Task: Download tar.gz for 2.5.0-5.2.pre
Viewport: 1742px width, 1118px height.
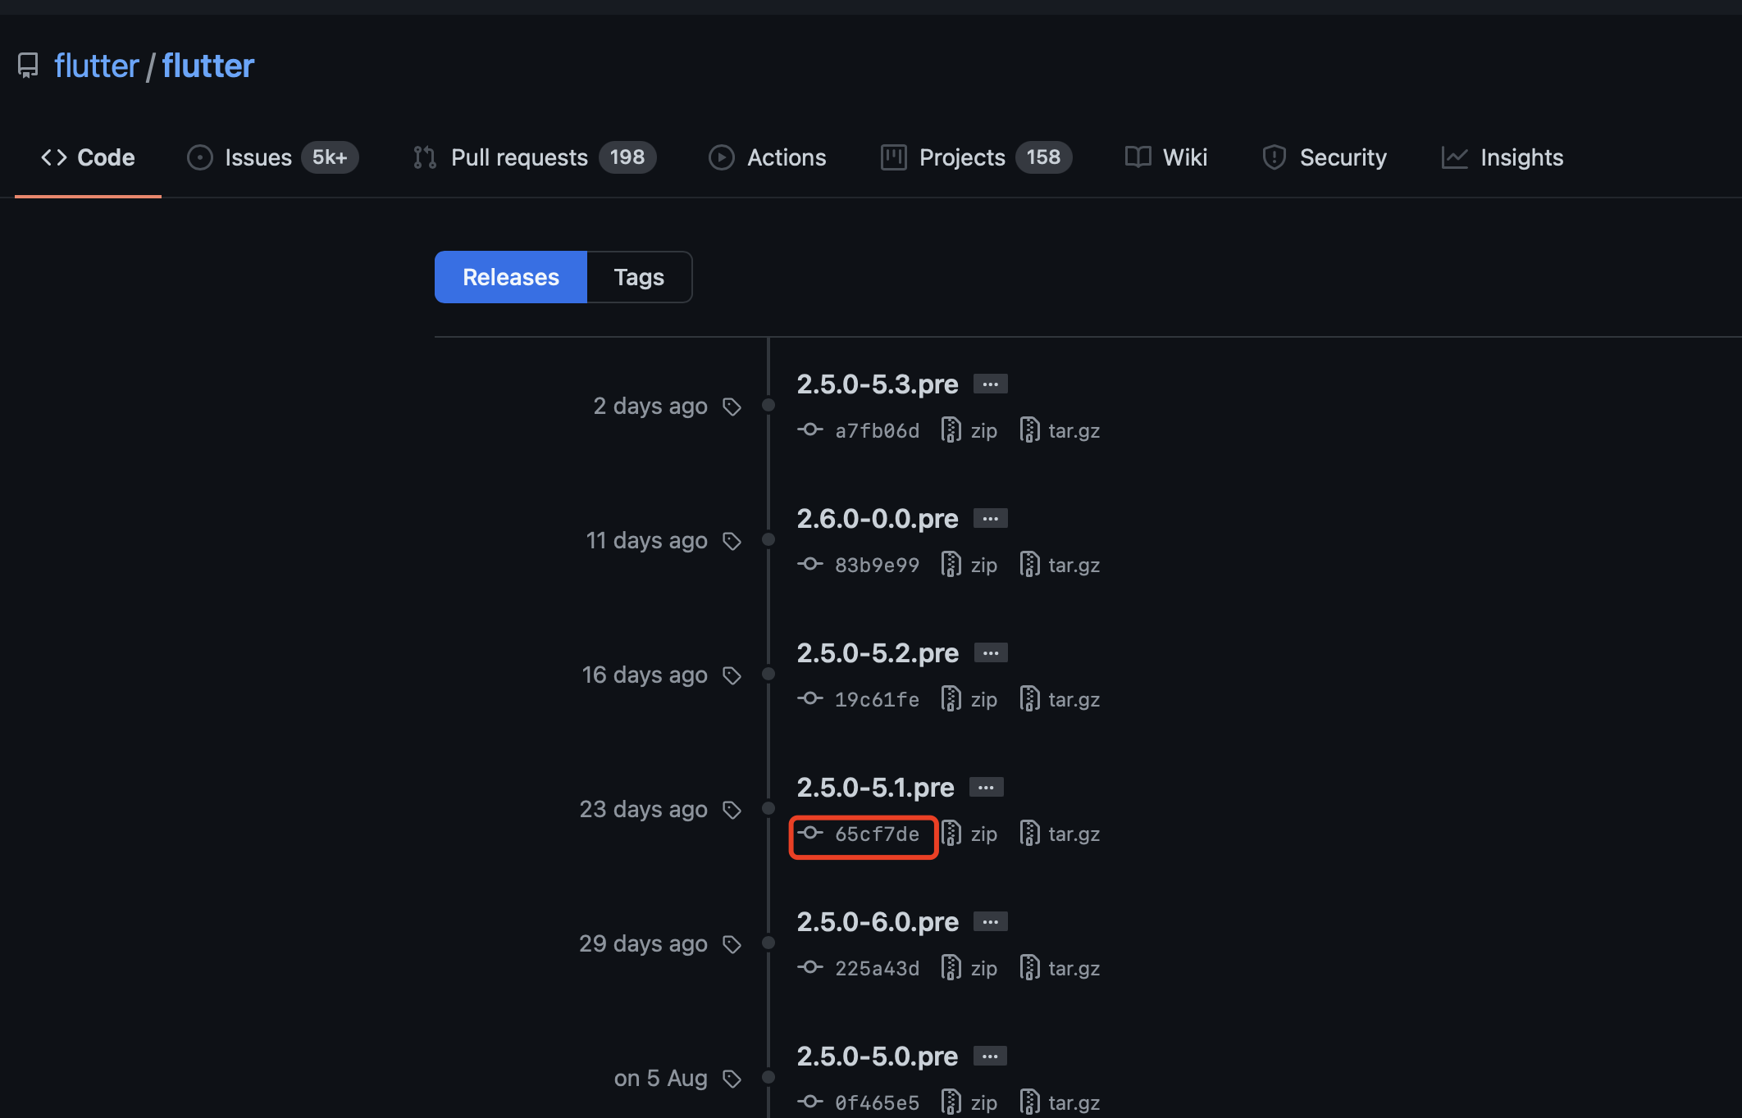Action: point(1060,699)
